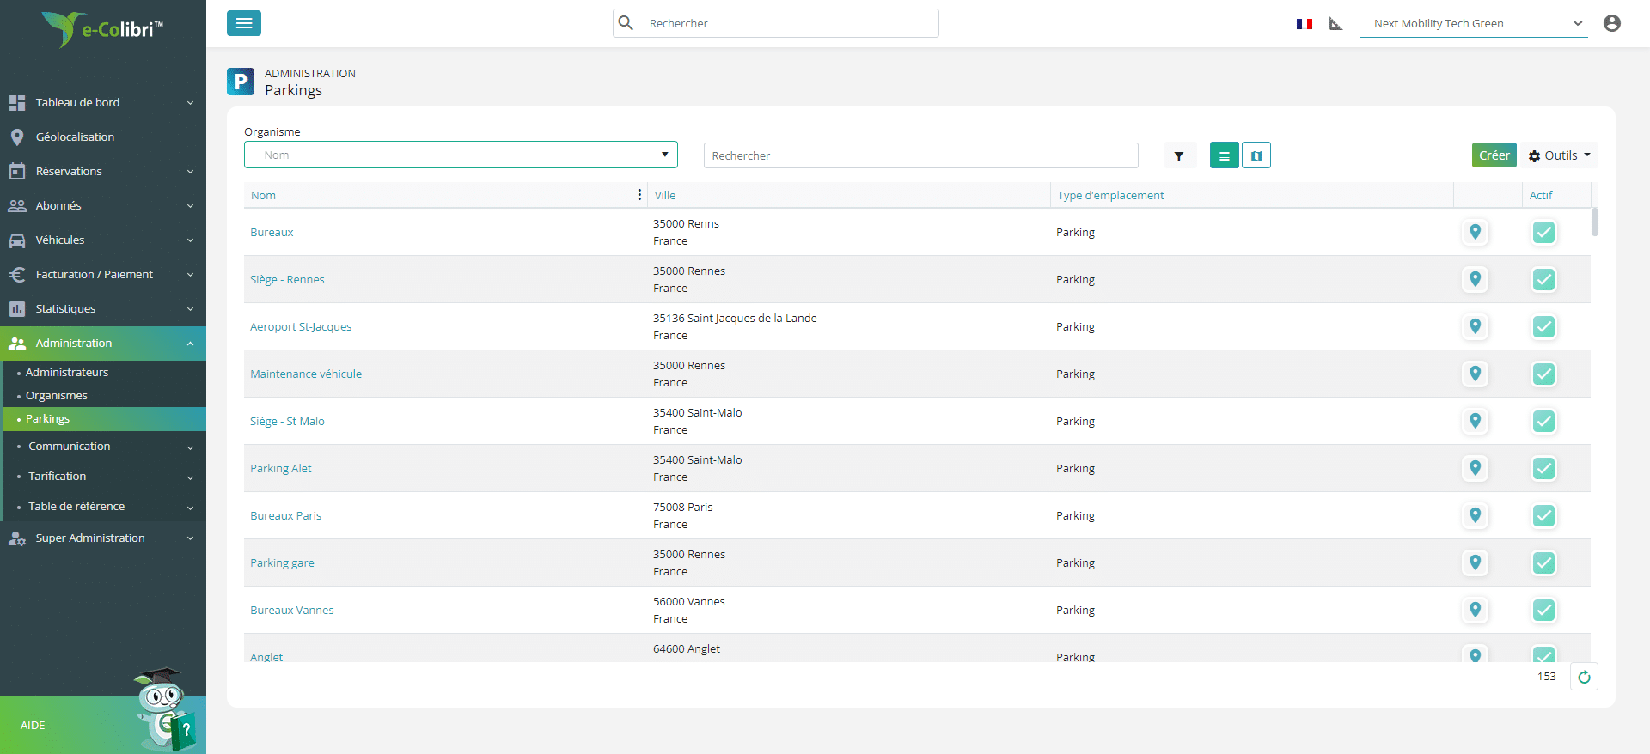Sort by Type d'emplacement column header
The width and height of the screenshot is (1650, 754).
pyautogui.click(x=1110, y=195)
